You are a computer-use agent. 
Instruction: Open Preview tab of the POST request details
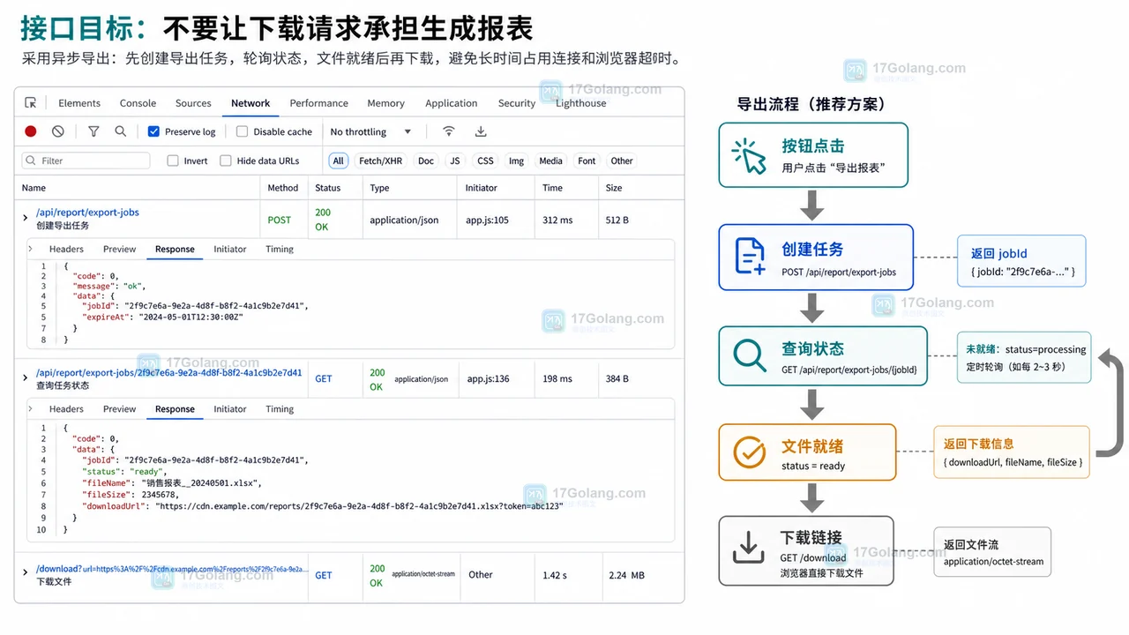119,249
